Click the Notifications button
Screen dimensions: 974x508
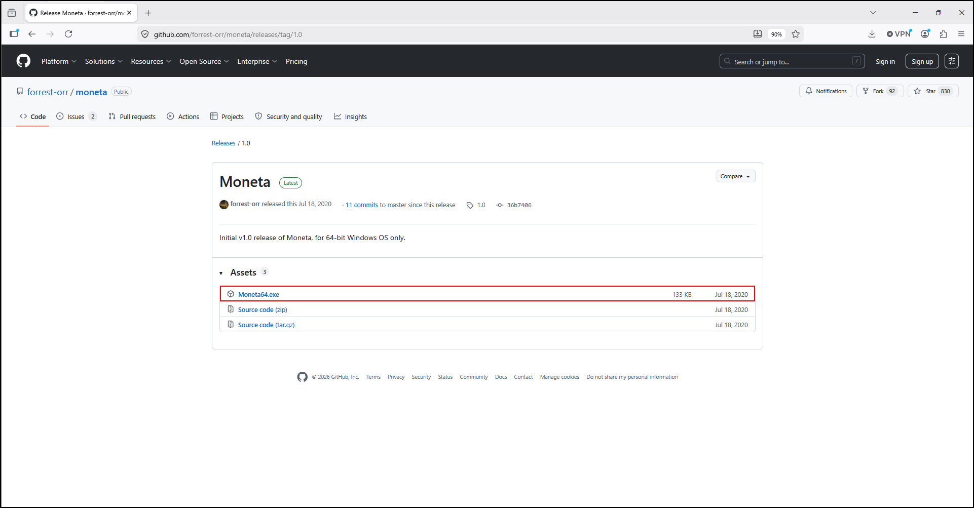[826, 91]
